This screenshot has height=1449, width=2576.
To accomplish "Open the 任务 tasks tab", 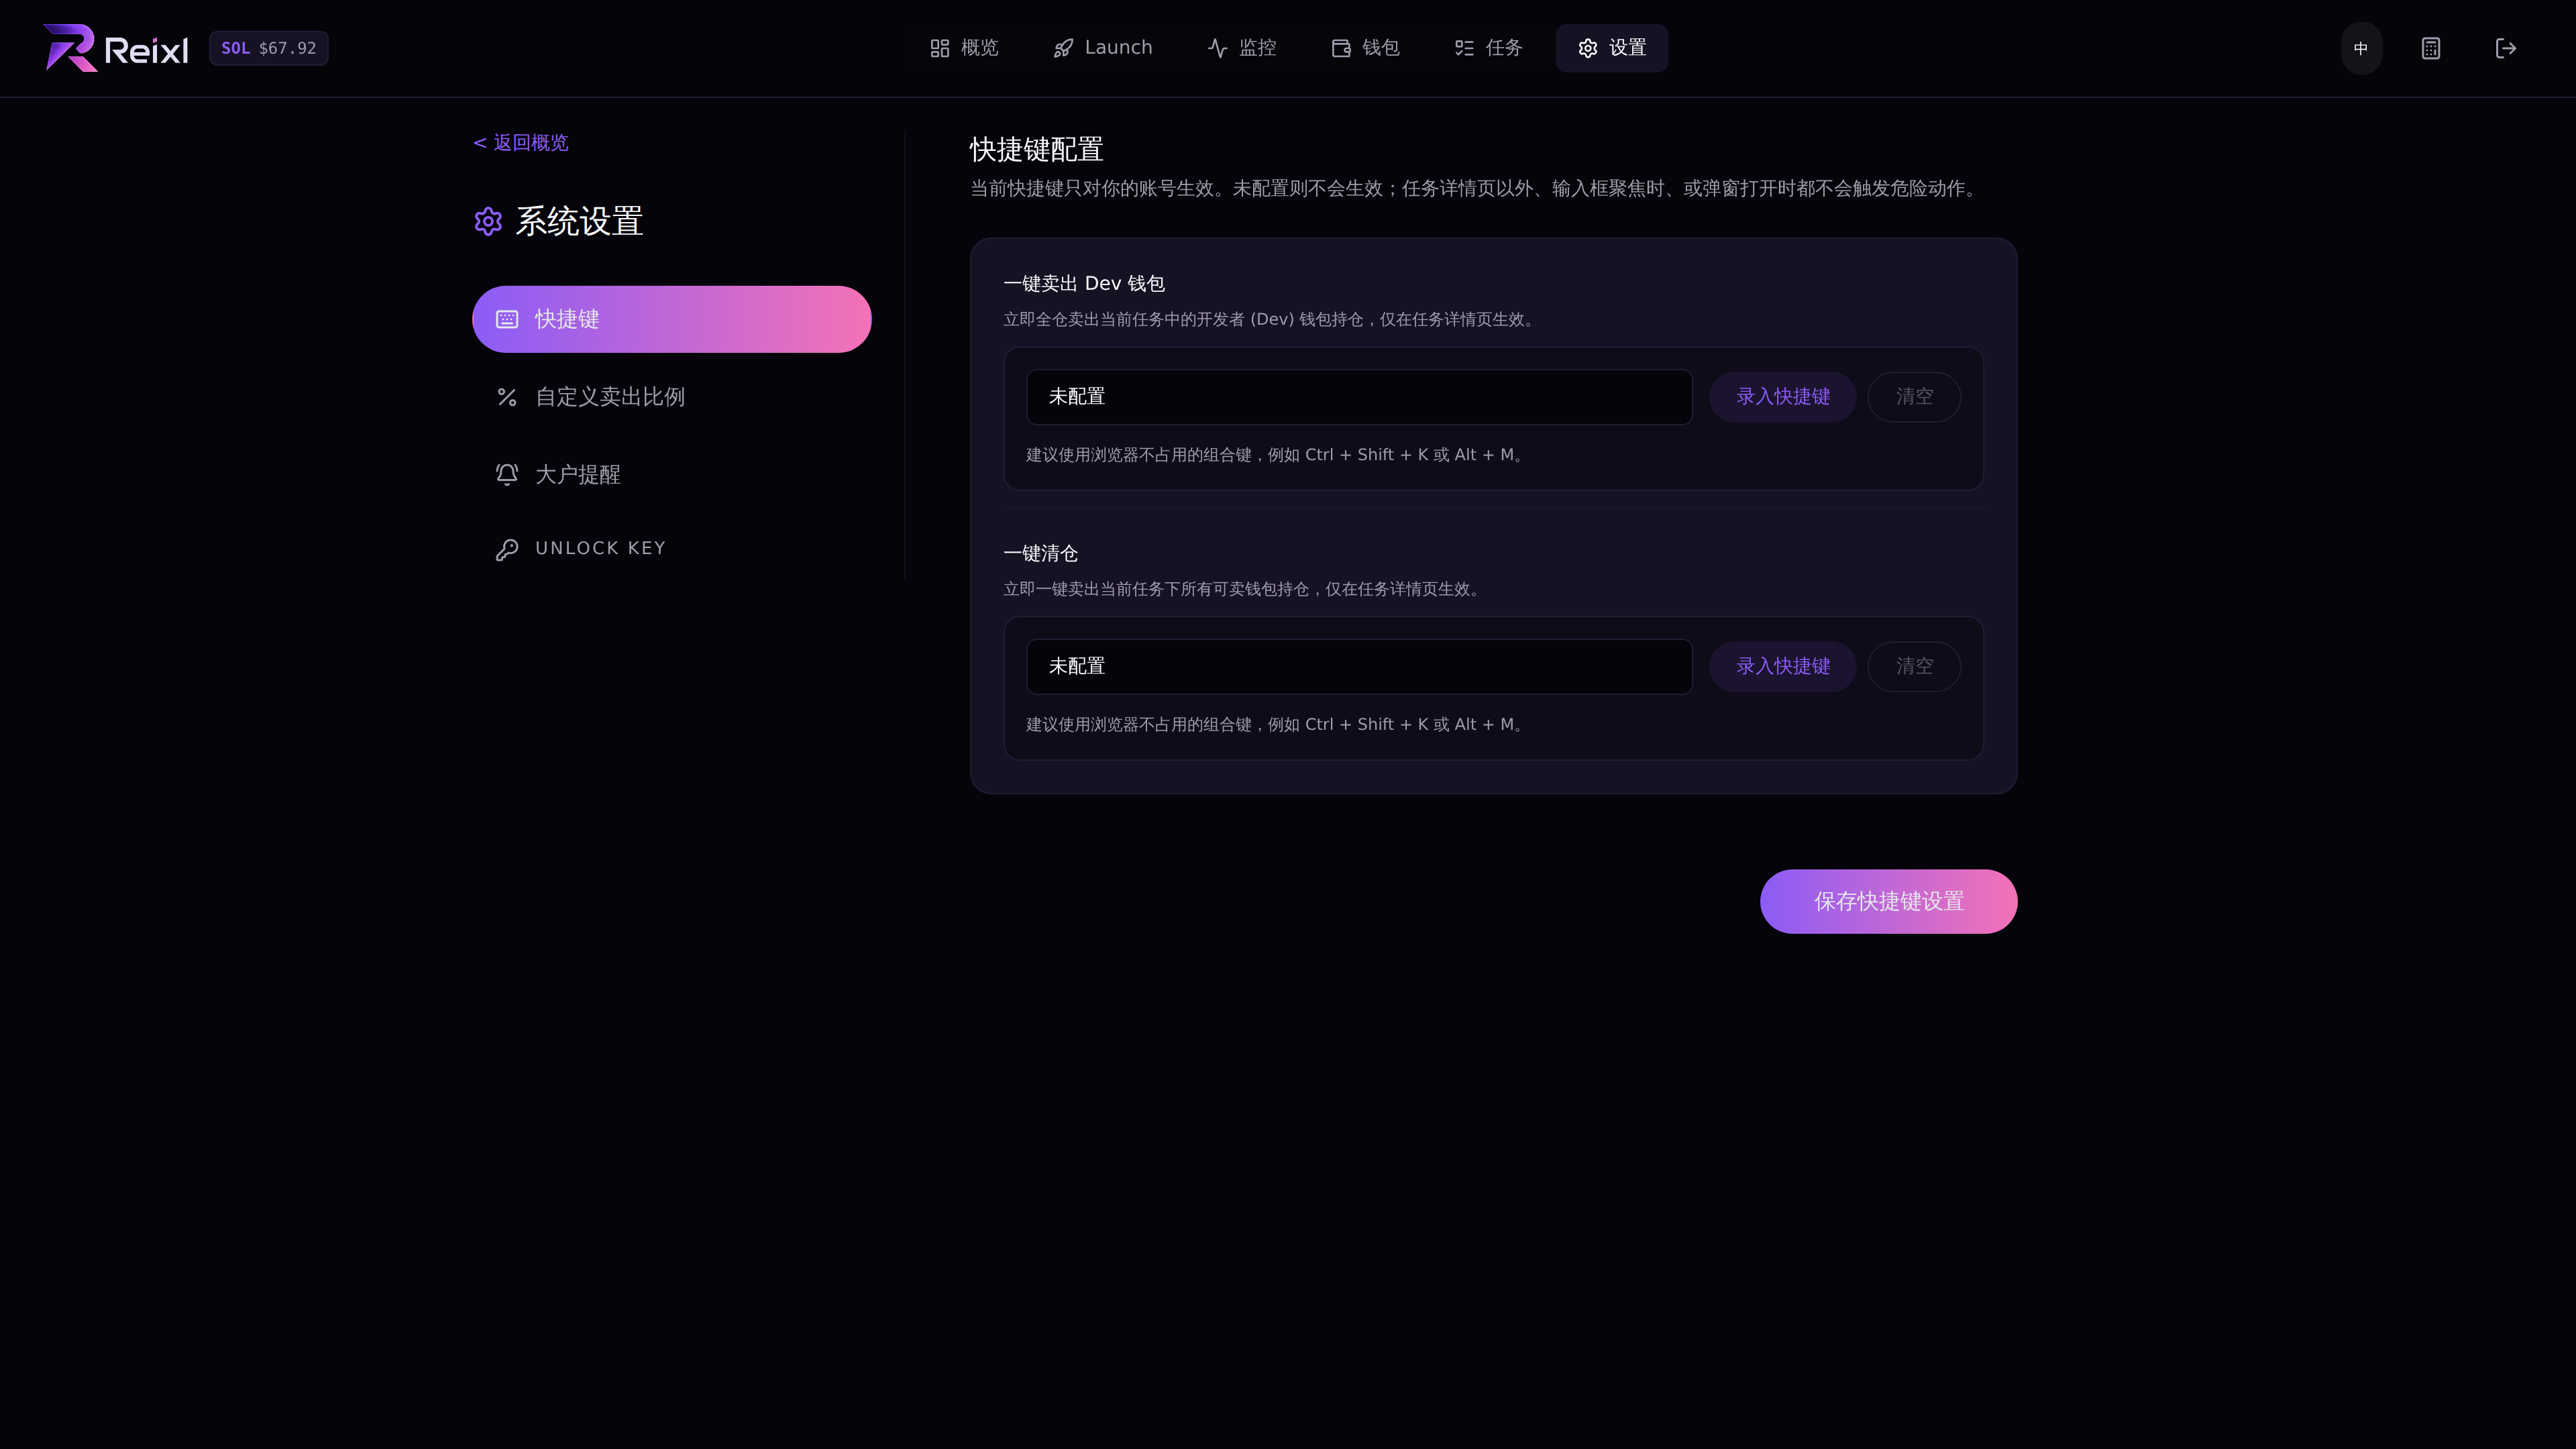I will point(1488,48).
